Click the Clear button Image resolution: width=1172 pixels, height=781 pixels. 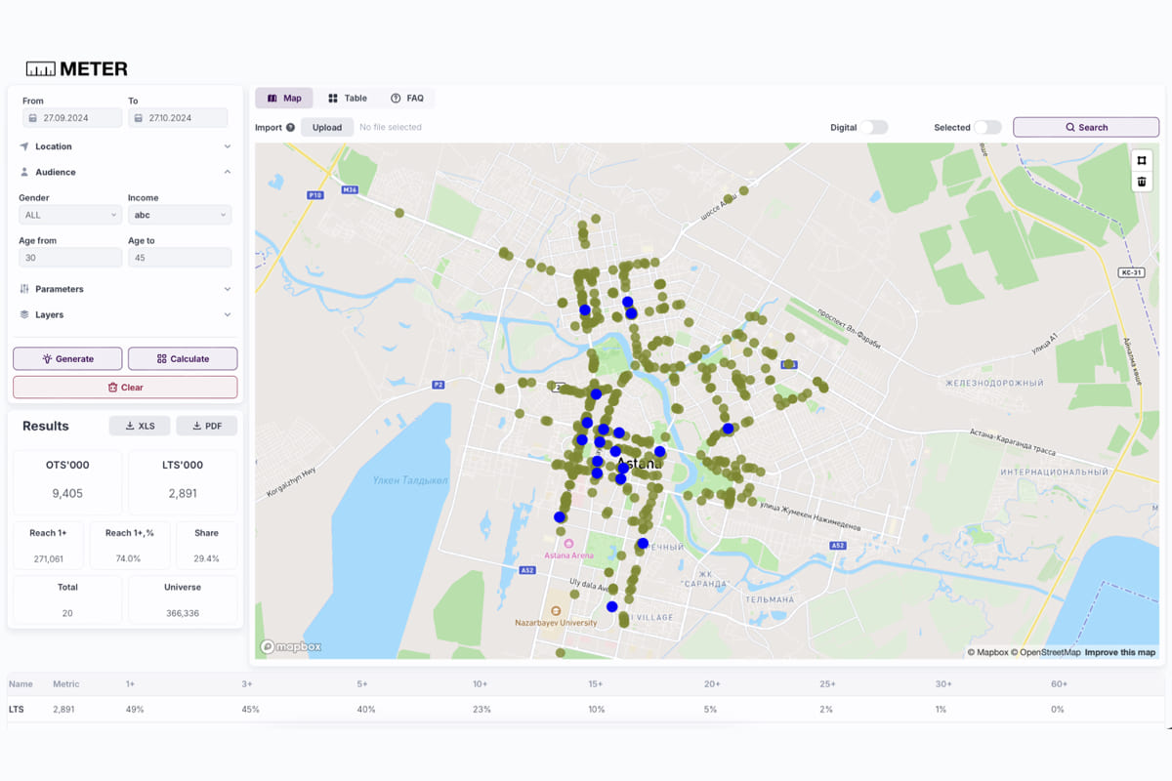click(125, 388)
